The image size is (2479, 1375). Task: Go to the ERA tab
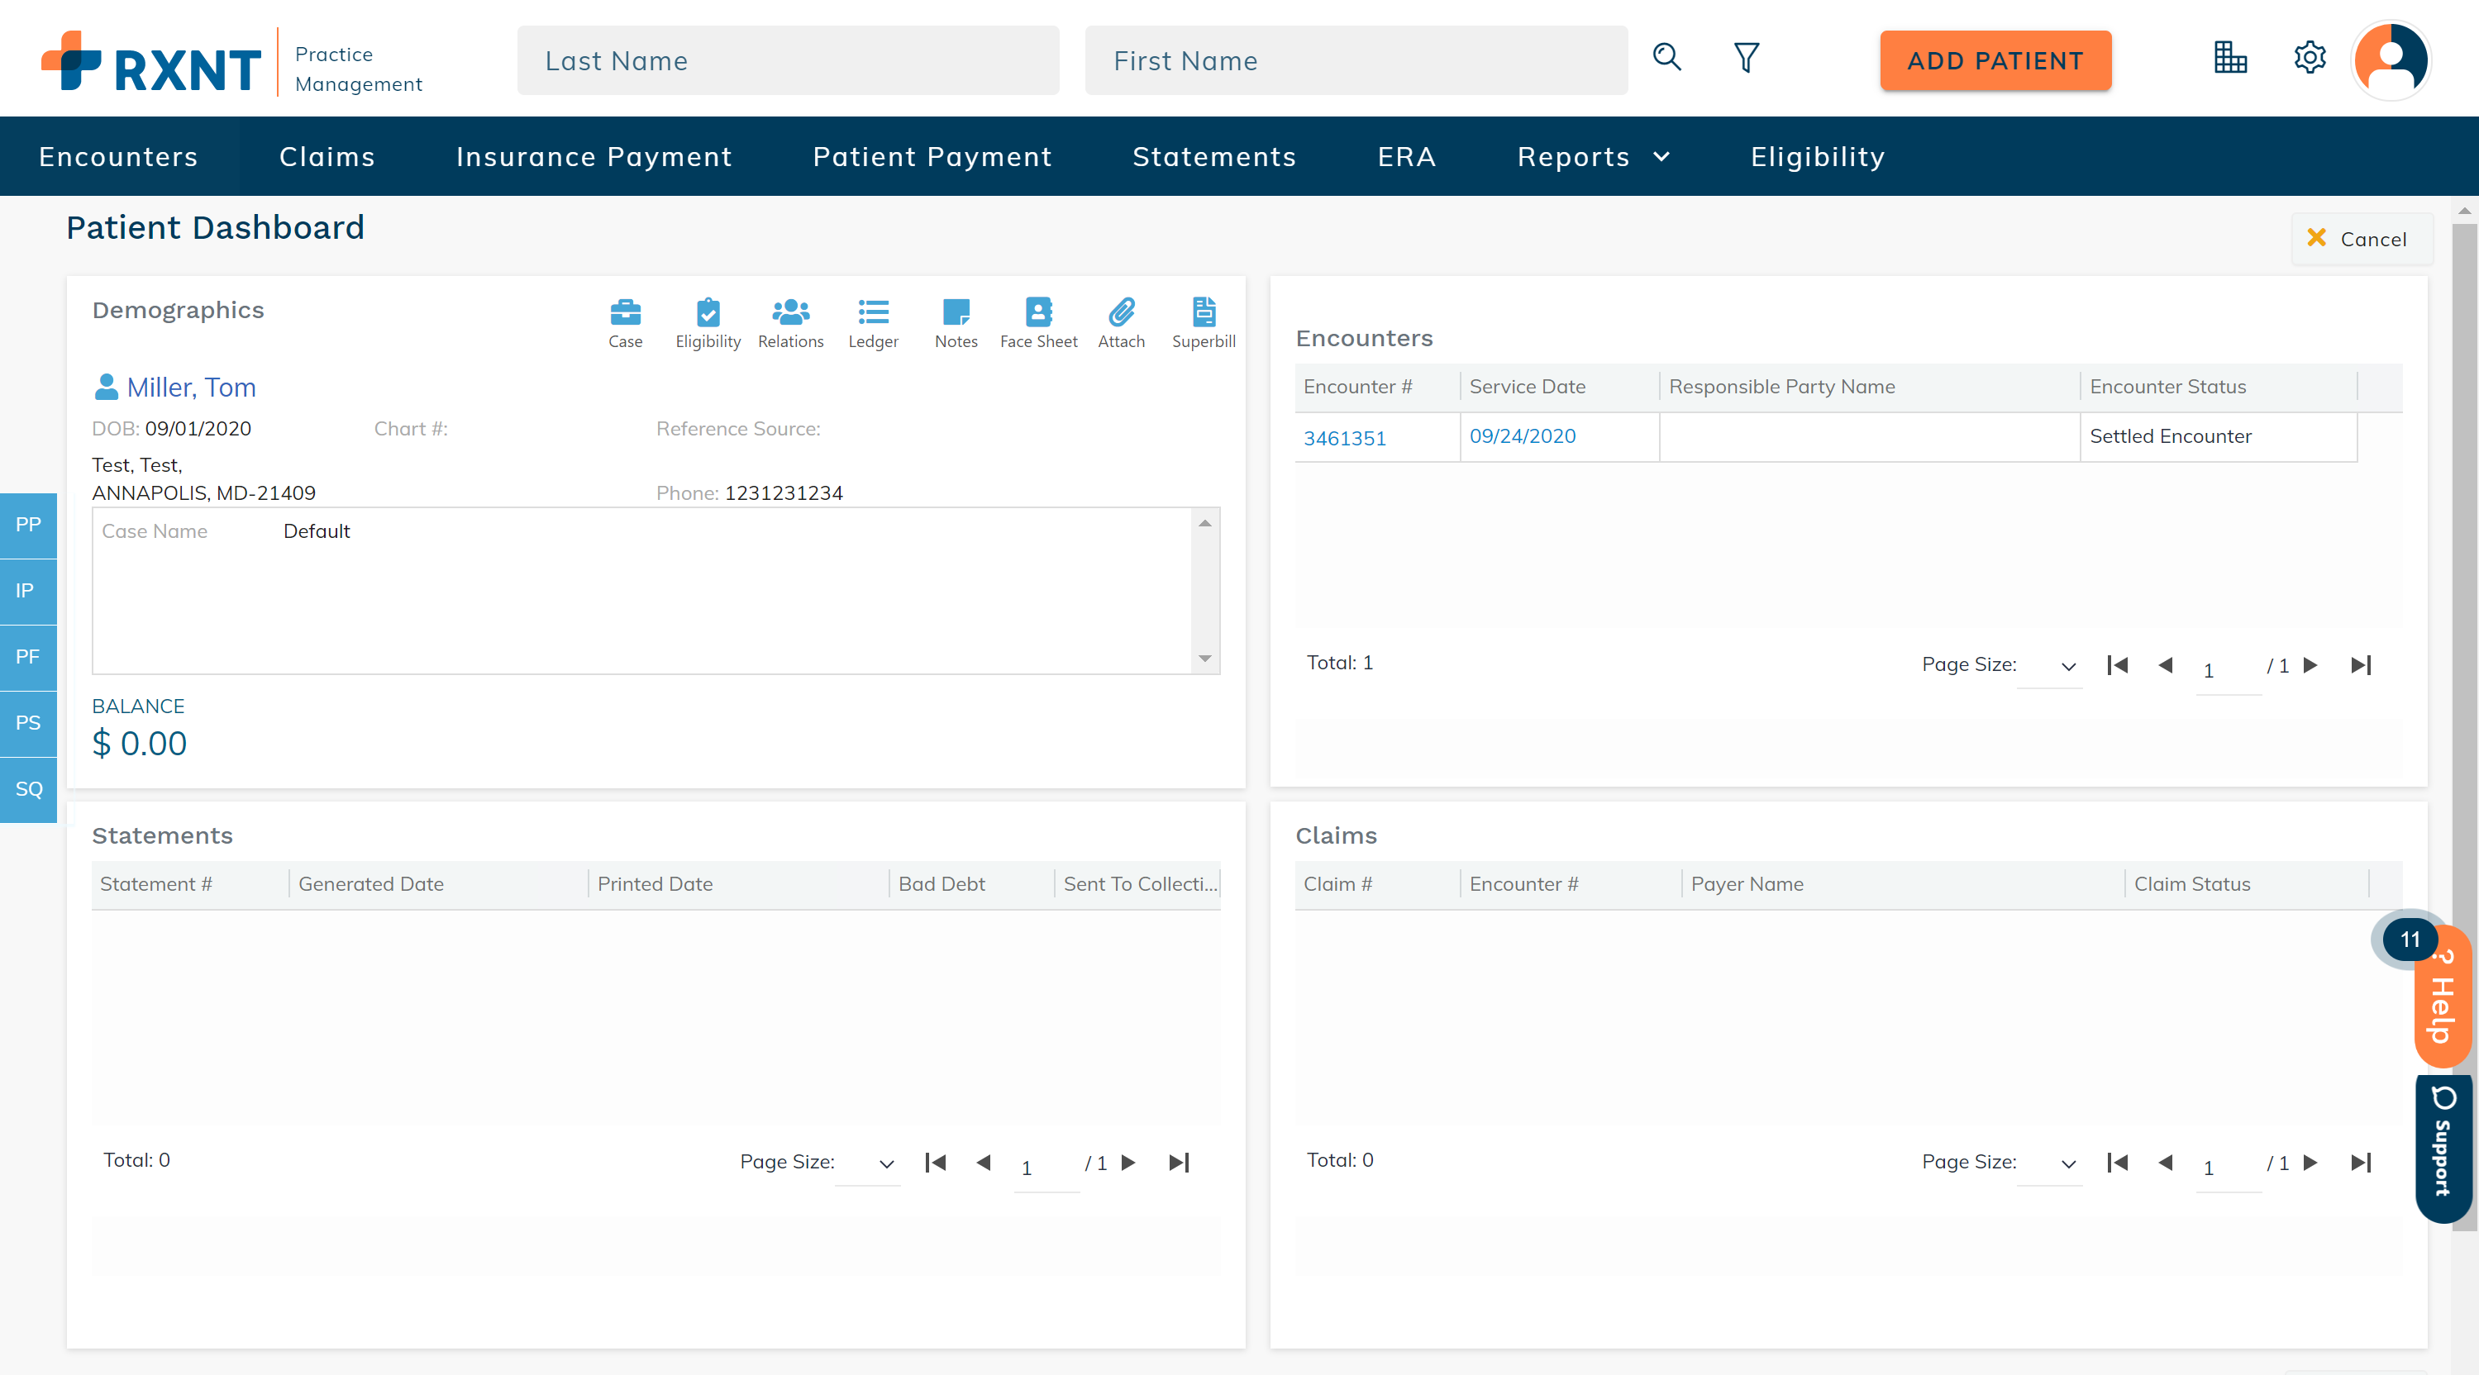point(1406,157)
